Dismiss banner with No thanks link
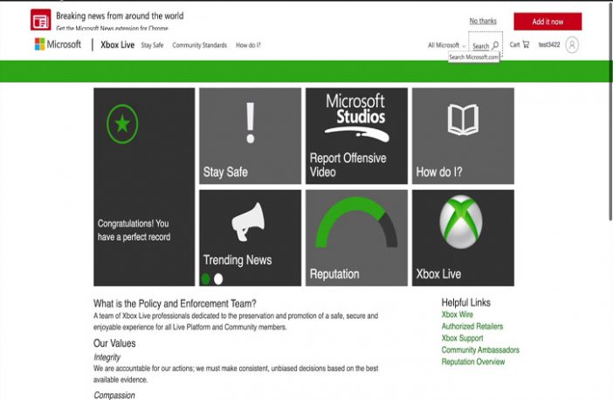 [482, 21]
